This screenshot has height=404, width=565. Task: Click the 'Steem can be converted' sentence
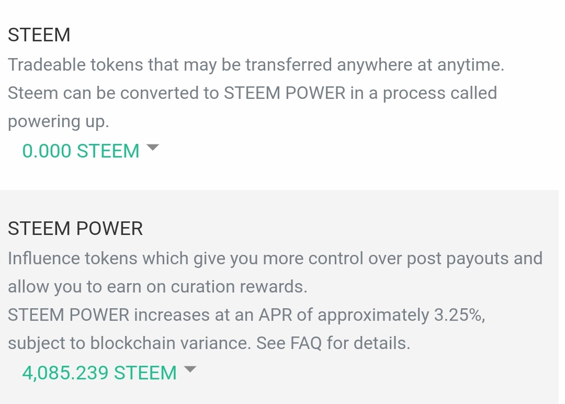pyautogui.click(x=252, y=93)
